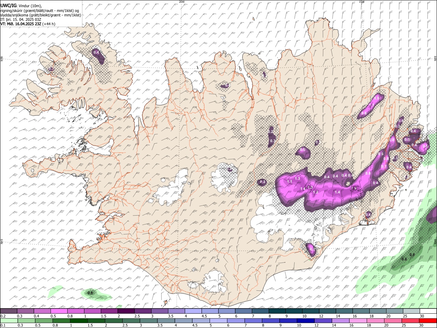Click the 'rigning/skúrir' legend description line
This screenshot has width=437, height=328.
(x=40, y=11)
